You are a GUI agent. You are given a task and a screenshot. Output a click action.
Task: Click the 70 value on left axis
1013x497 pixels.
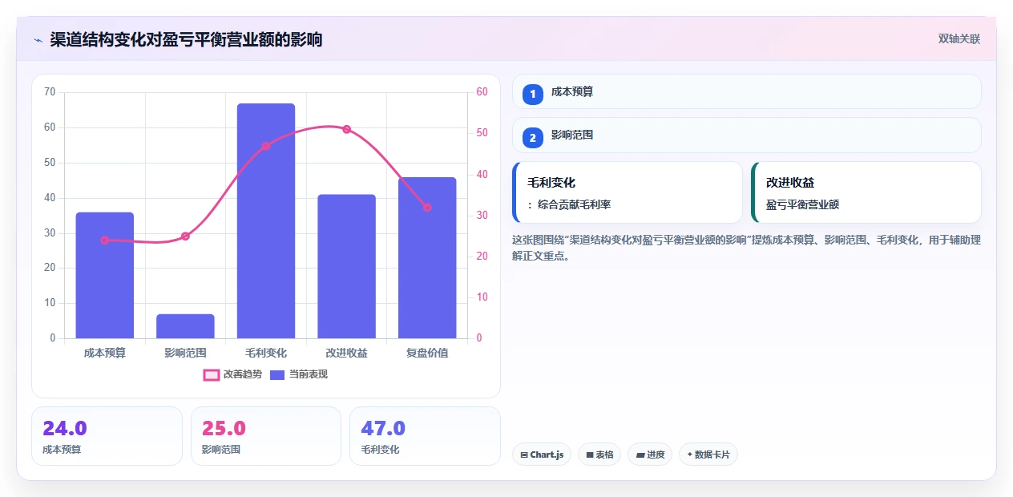tap(50, 92)
